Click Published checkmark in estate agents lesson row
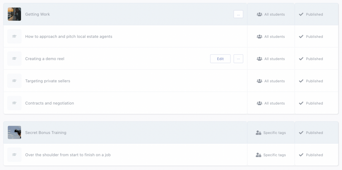 coord(301,37)
